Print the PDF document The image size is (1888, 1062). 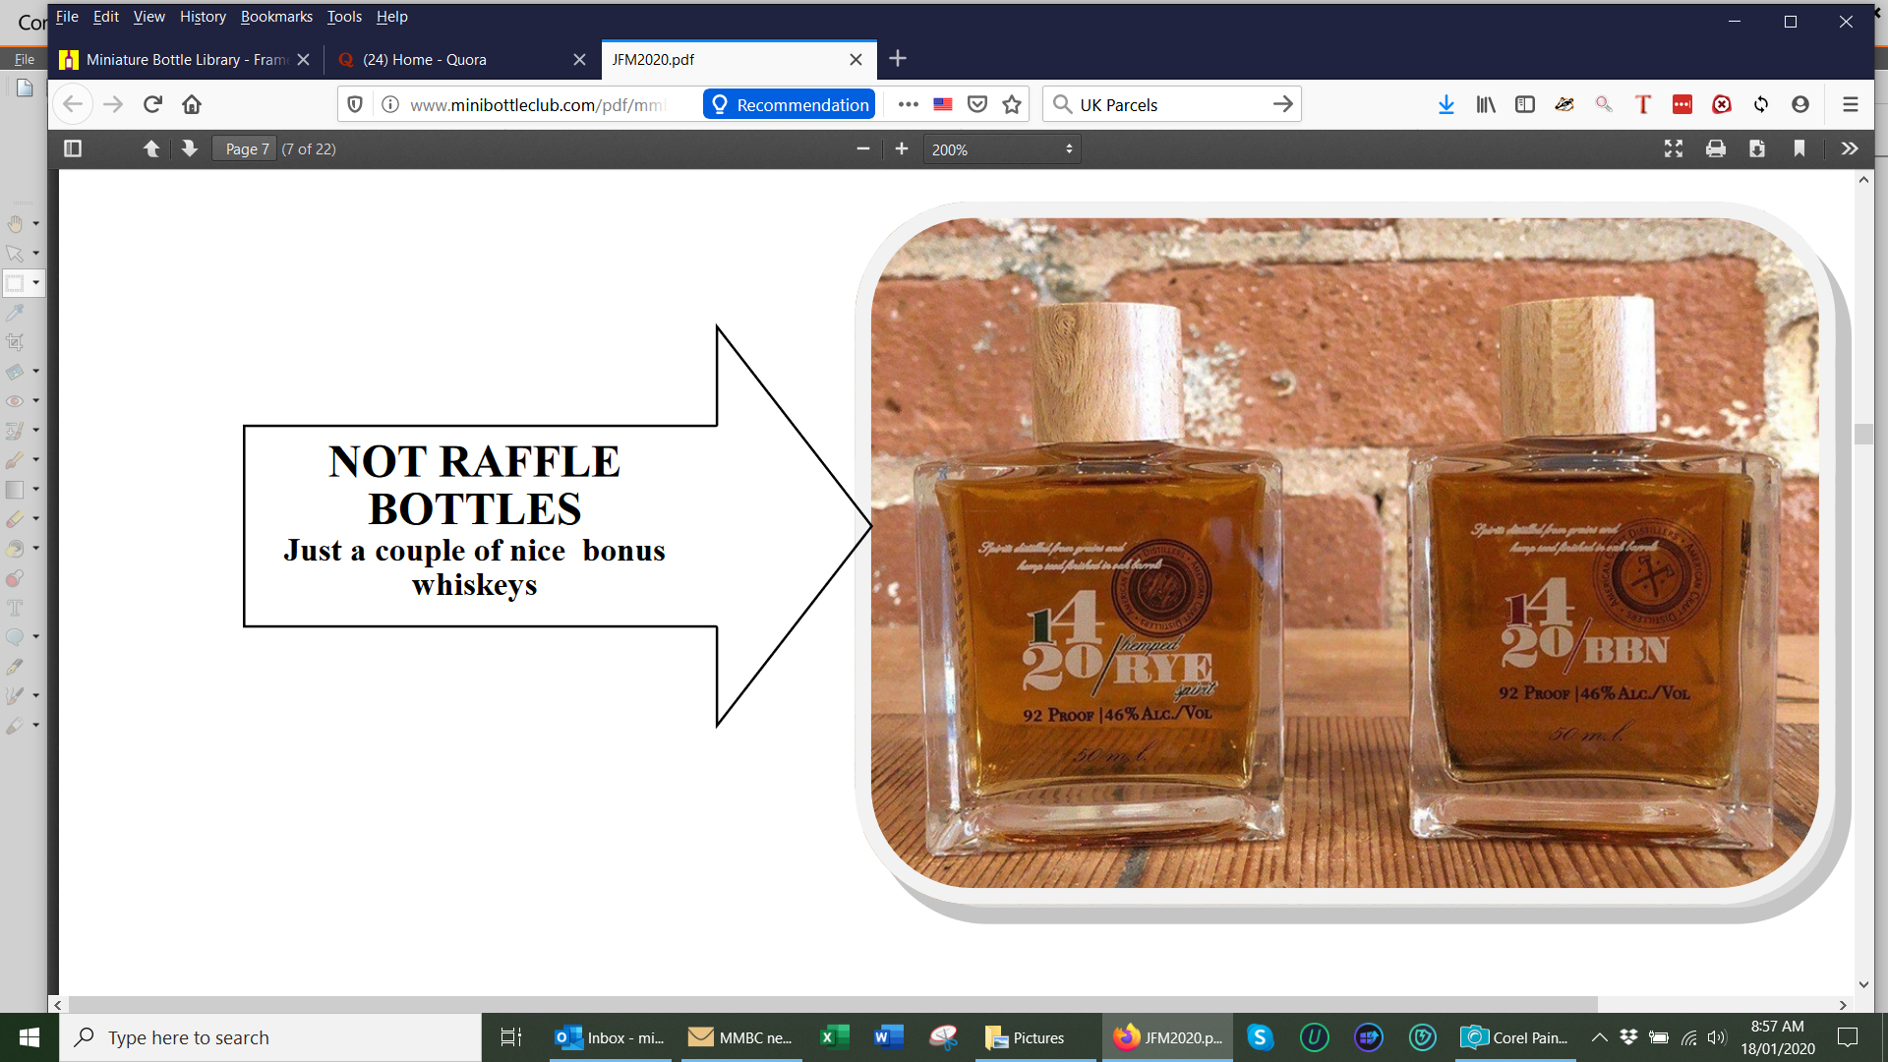coord(1716,148)
